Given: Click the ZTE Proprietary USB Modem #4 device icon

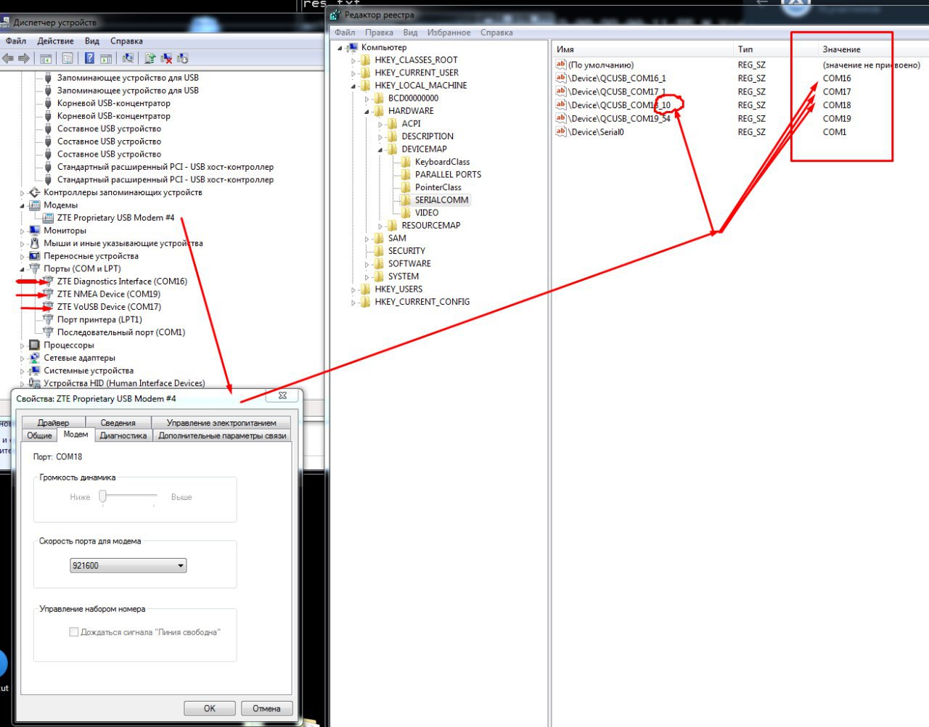Looking at the screenshot, I should [48, 218].
